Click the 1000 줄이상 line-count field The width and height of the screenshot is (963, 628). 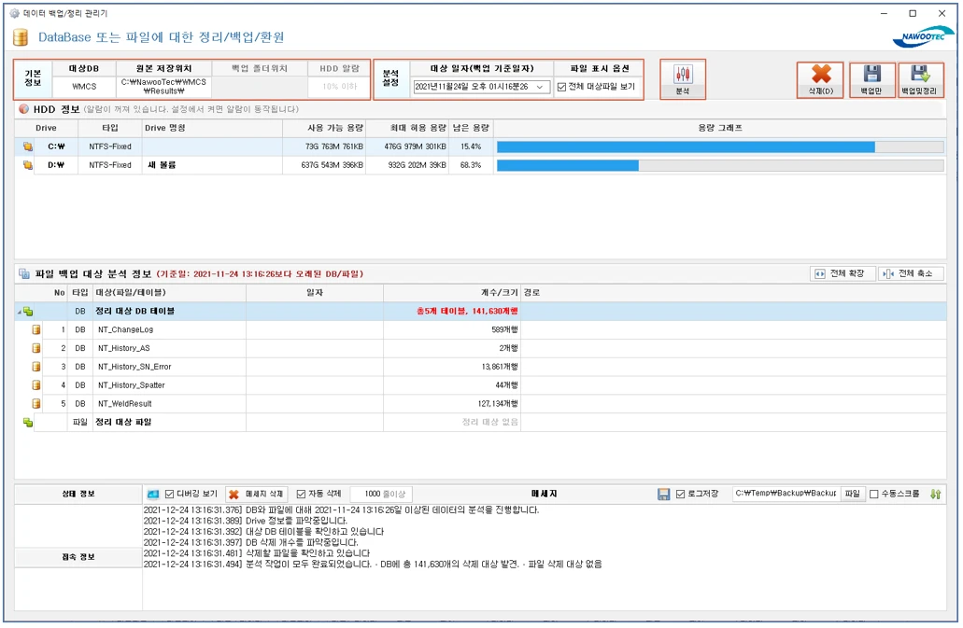[381, 495]
